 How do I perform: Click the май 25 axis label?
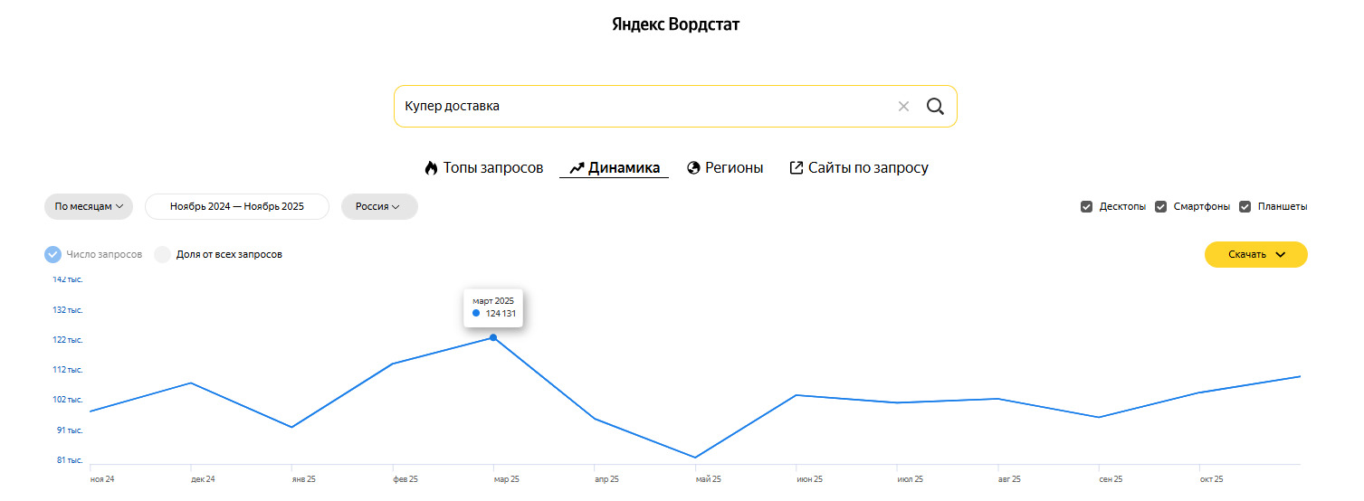(x=709, y=479)
